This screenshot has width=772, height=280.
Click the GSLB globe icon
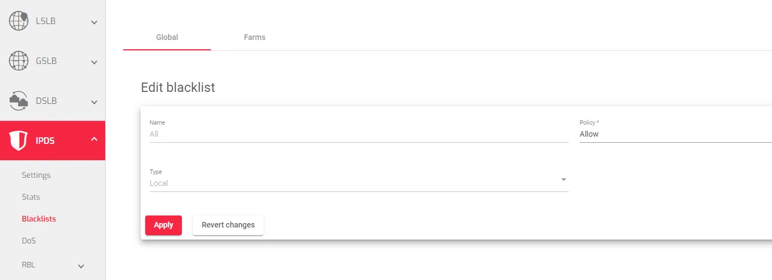coord(18,61)
